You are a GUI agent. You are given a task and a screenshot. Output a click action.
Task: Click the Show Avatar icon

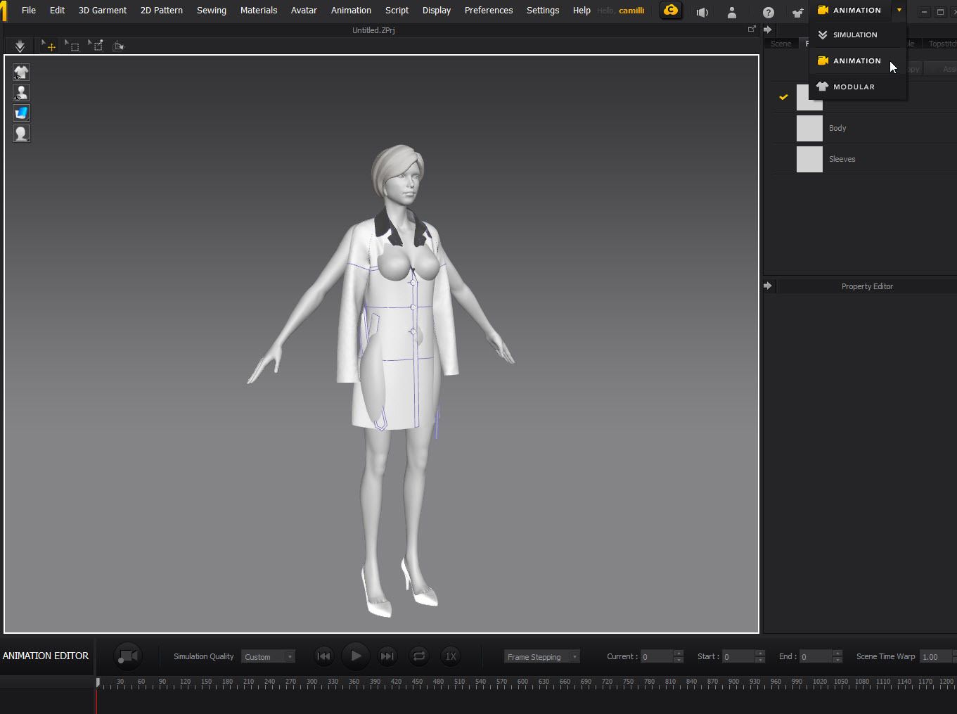[21, 92]
